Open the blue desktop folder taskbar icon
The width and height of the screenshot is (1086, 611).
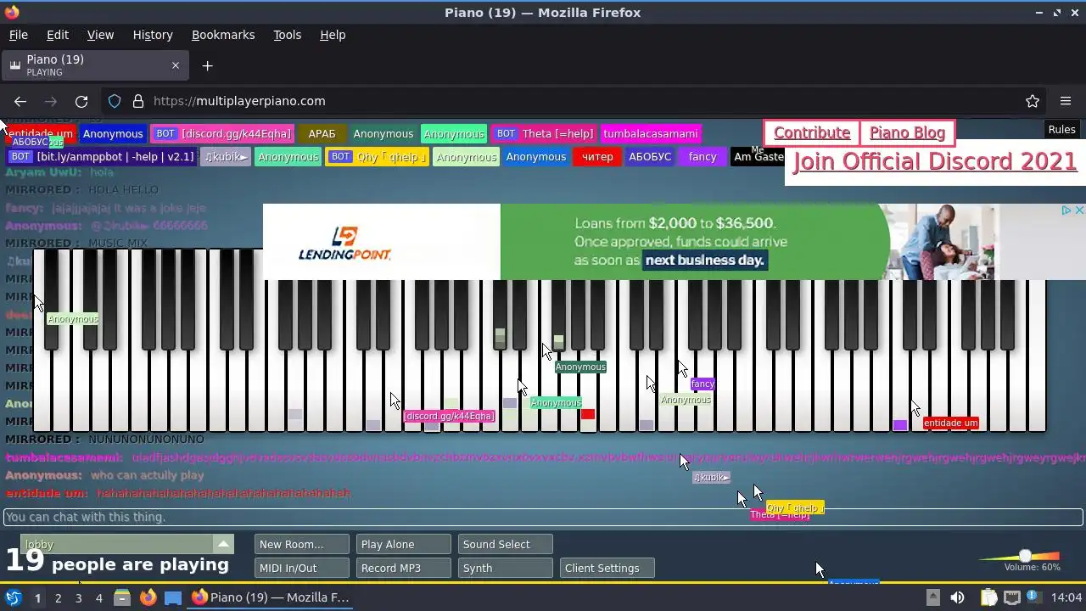point(173,597)
